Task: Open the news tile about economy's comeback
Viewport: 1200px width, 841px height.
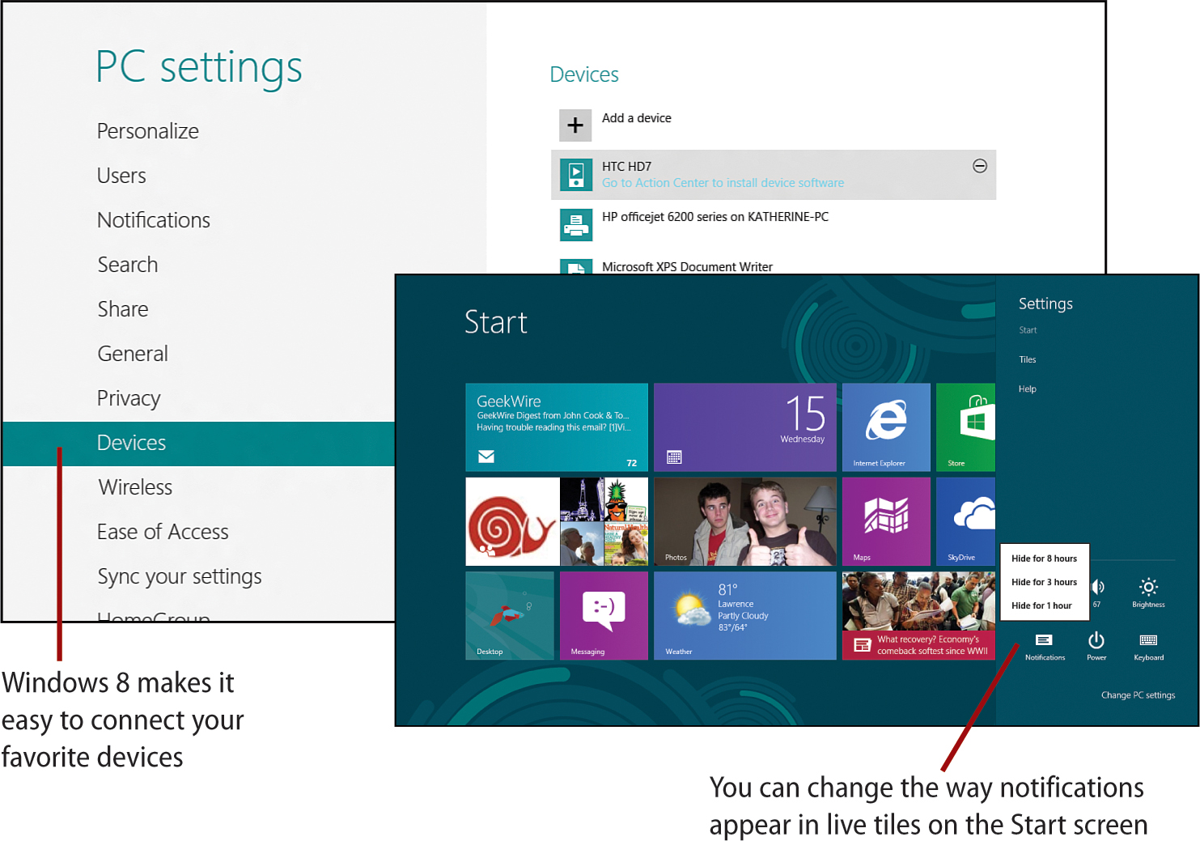Action: click(x=918, y=616)
